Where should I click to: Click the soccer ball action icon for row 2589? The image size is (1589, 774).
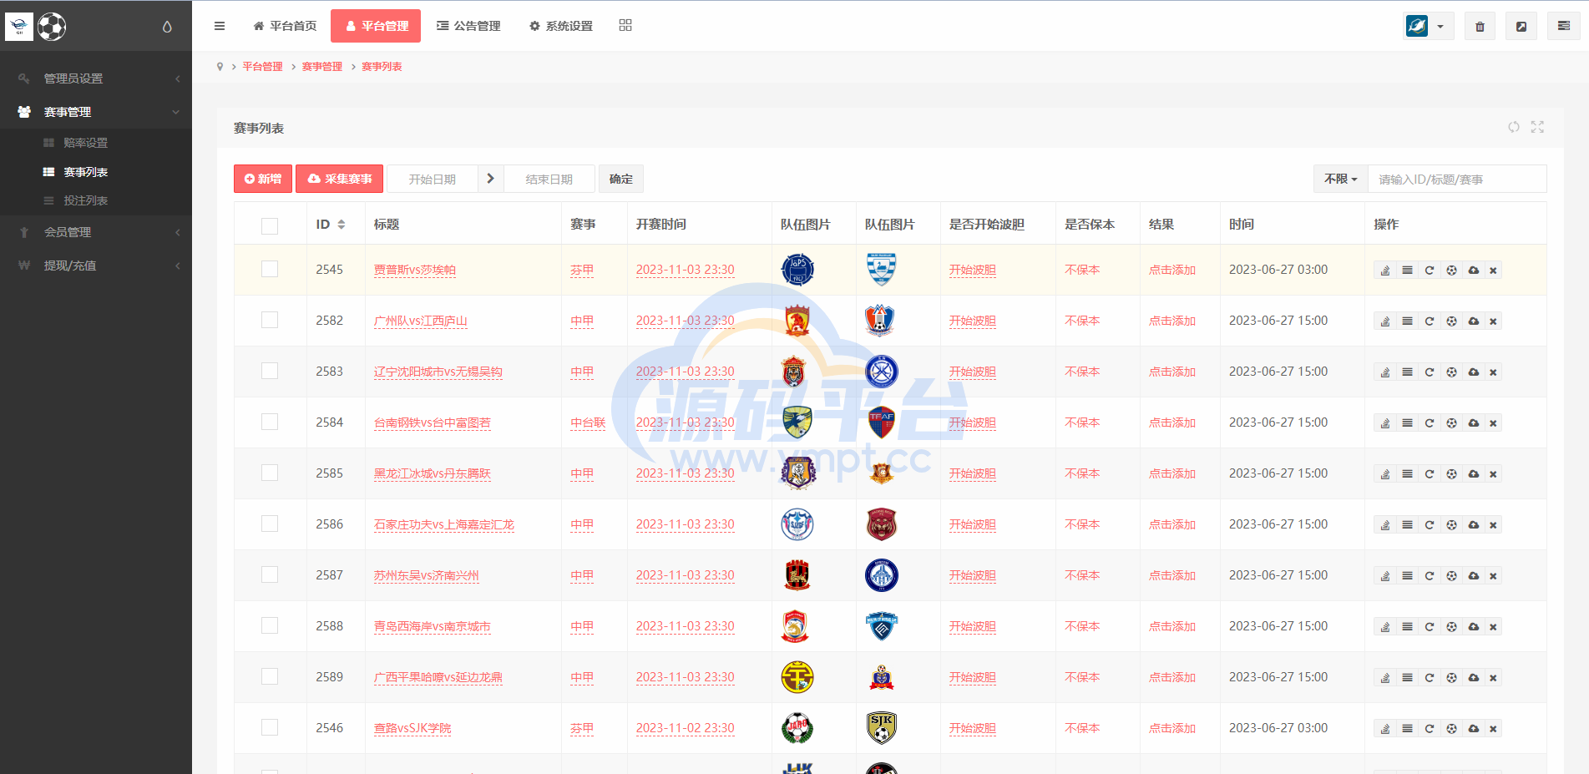tap(1451, 677)
